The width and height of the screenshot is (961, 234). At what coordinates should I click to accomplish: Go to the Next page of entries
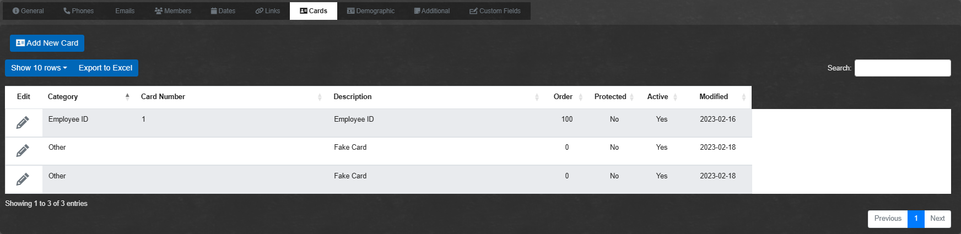[x=937, y=219]
